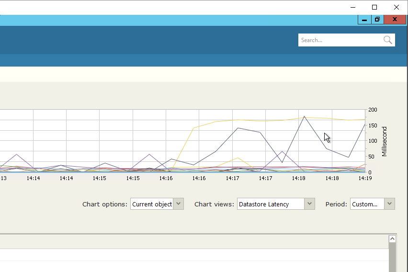
Task: Click the vertical scrollbar thumb in lower panel
Action: pyautogui.click(x=392, y=258)
